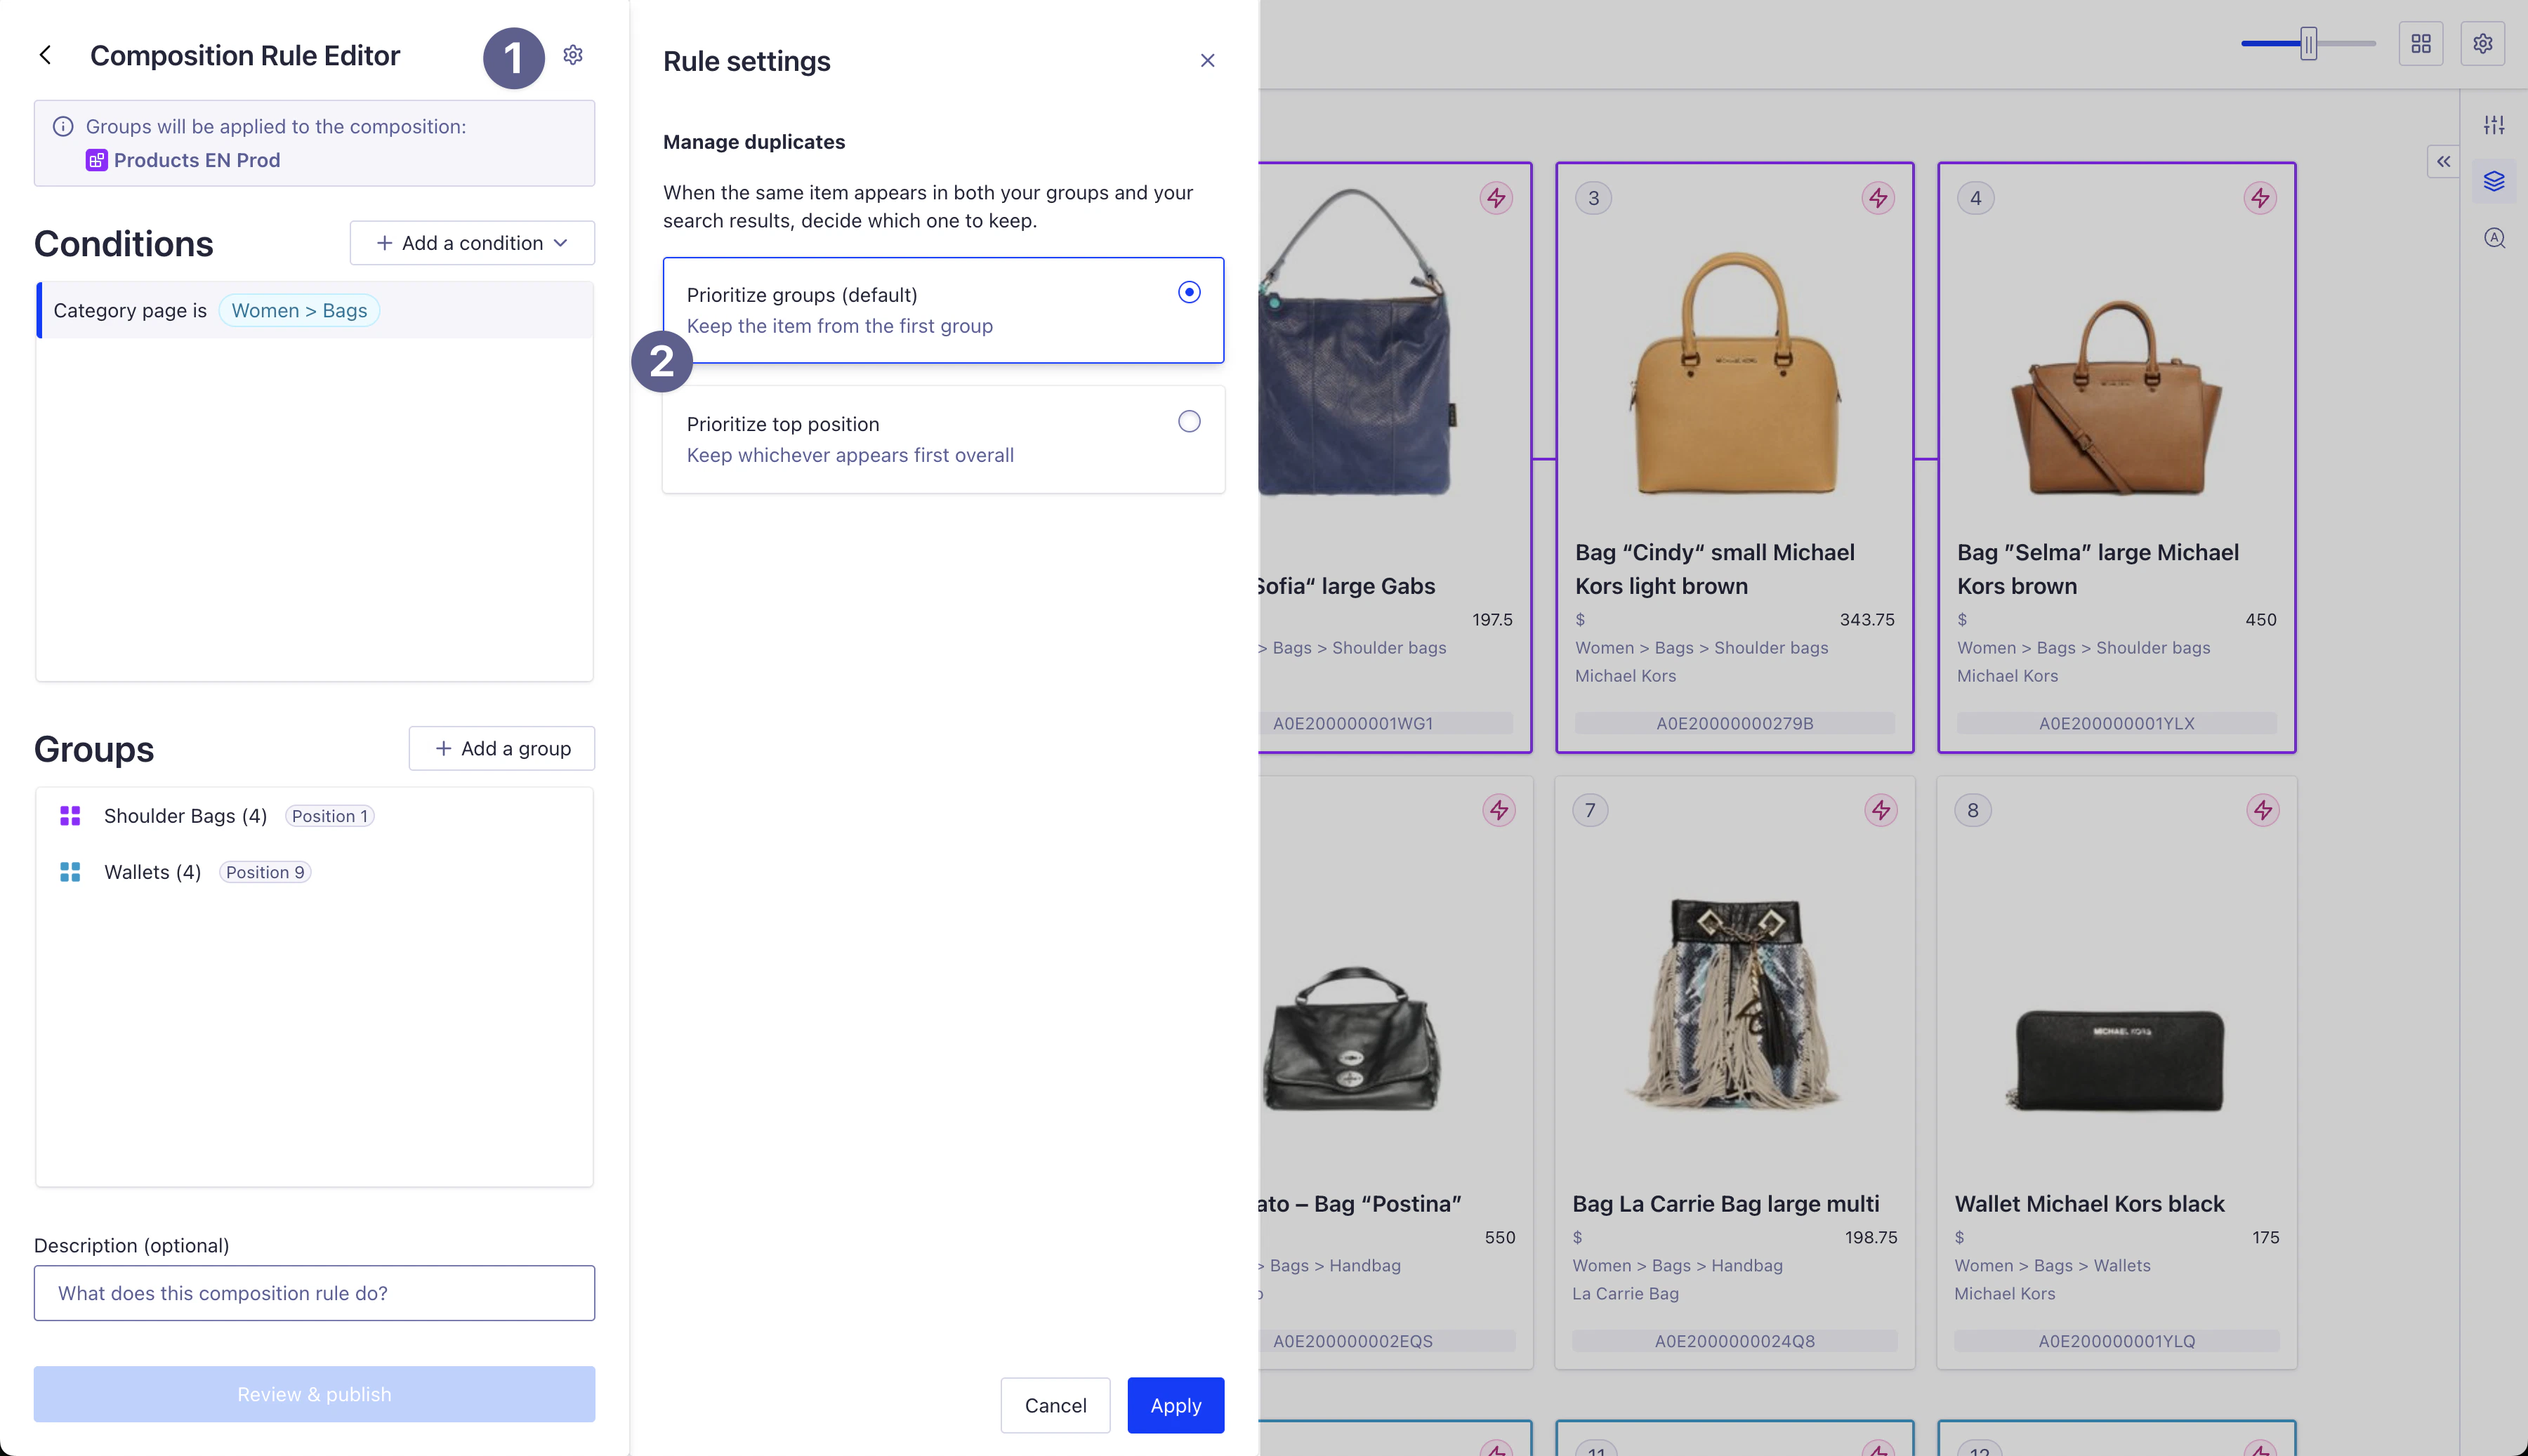This screenshot has height=1456, width=2528.
Task: Click the Add a group button
Action: [501, 748]
